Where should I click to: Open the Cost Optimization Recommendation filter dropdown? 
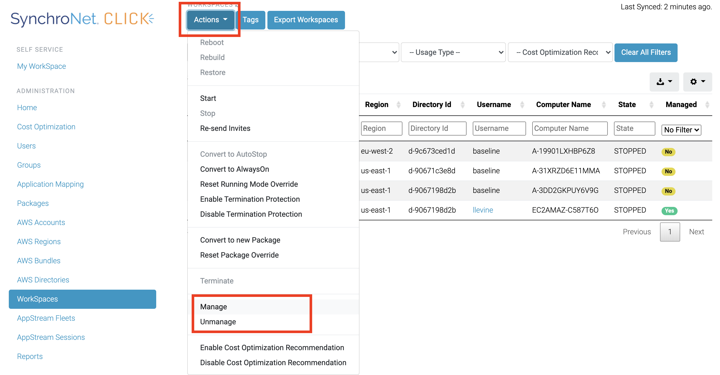pyautogui.click(x=560, y=52)
